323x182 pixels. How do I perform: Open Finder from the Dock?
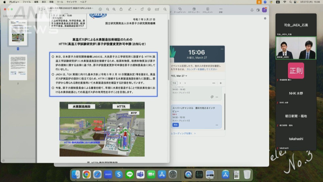coord(76,174)
